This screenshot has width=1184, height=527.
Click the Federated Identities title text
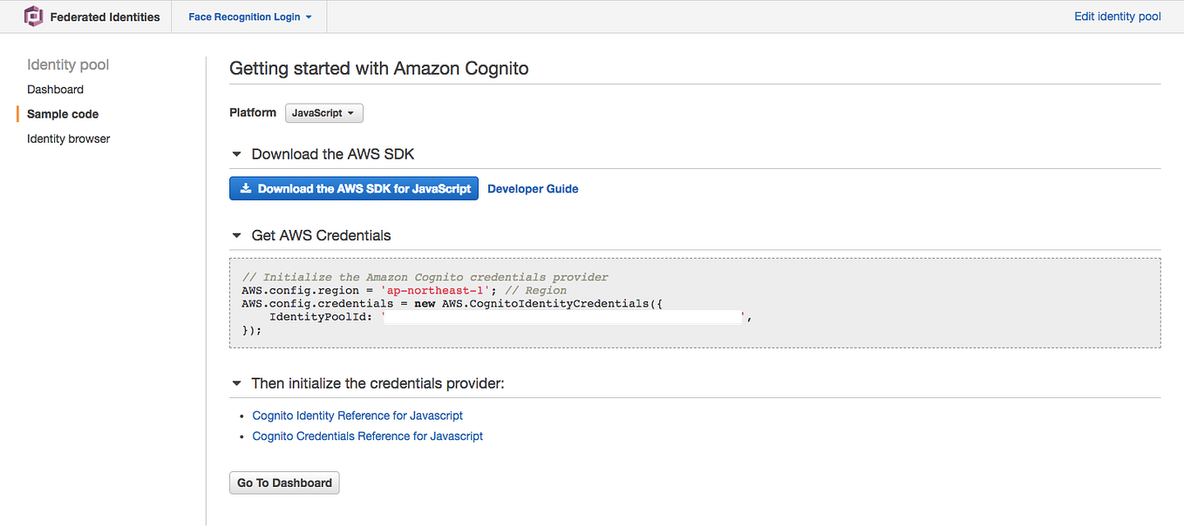click(105, 17)
